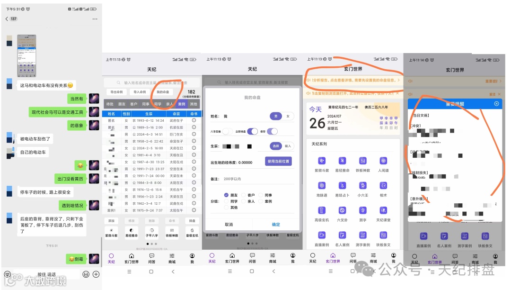Screen dimensions: 511x290
Task: Open the 小六壬 icon
Action: point(363,186)
